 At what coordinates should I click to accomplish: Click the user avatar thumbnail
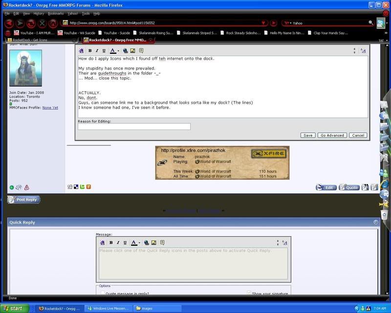pyautogui.click(x=26, y=68)
